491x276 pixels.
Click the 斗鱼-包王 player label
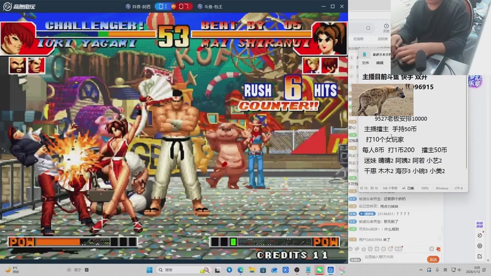coord(210,7)
